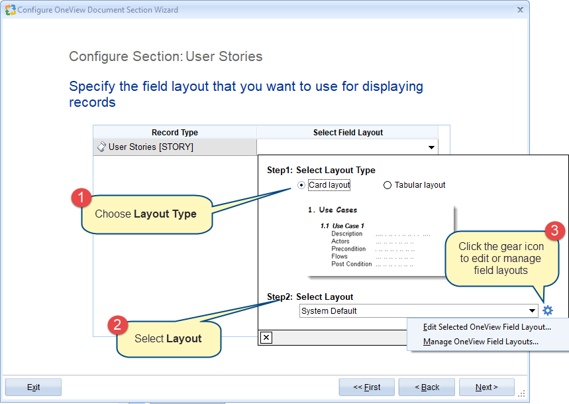This screenshot has width=569, height=404.
Task: Go to the First wizard page
Action: pos(366,387)
